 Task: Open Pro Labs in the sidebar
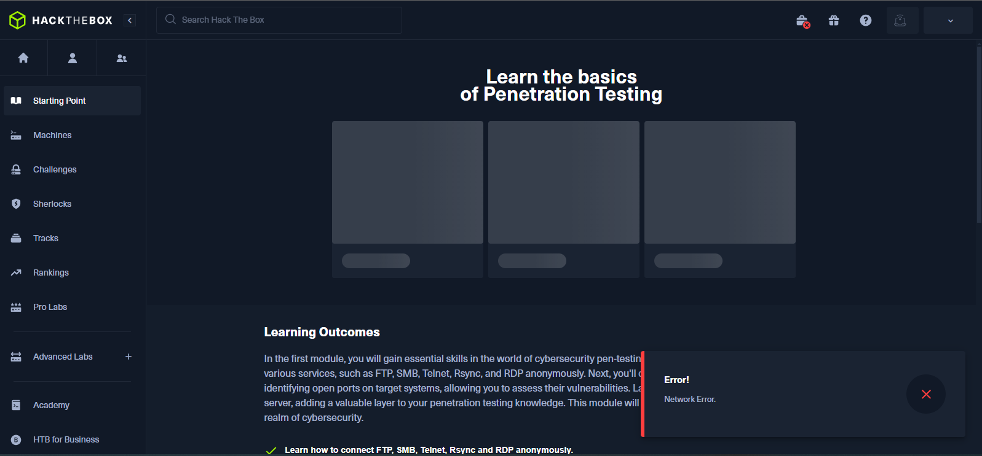72,307
